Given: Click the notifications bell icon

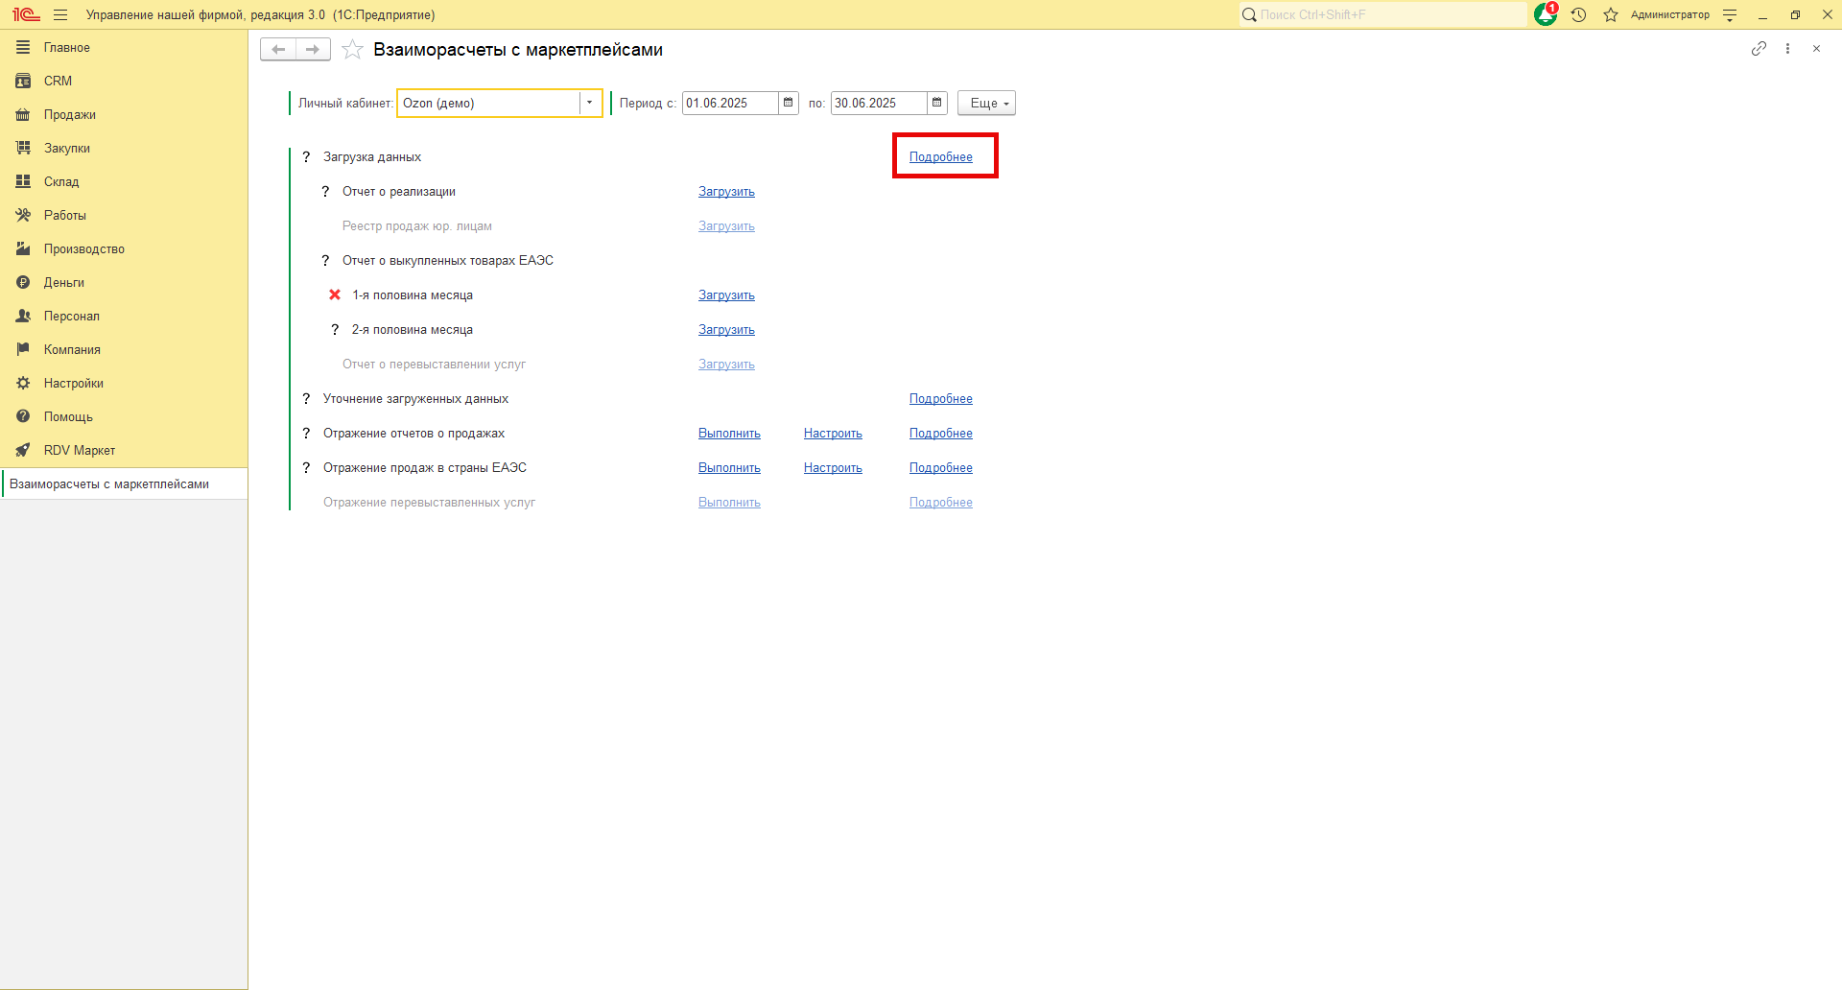Looking at the screenshot, I should [1545, 14].
